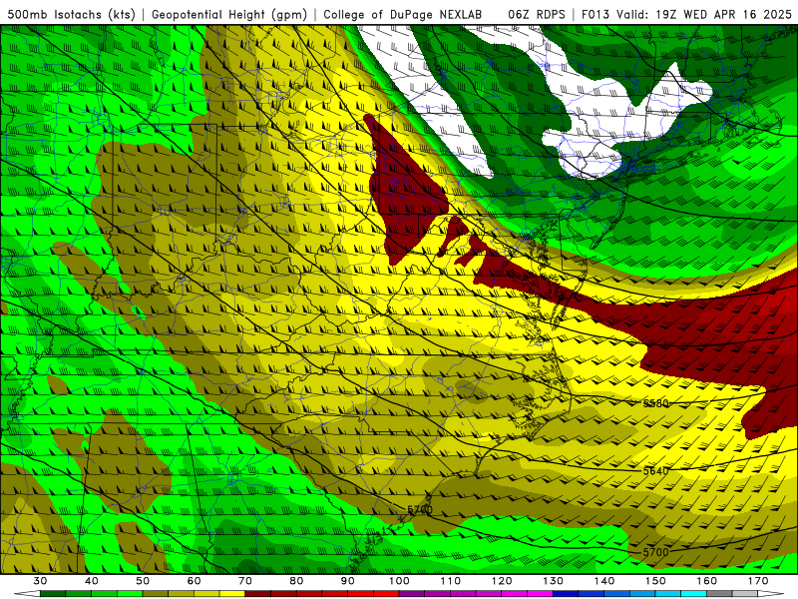
Task: Click the 5700 contour label over the Atlantic
Action: click(655, 552)
